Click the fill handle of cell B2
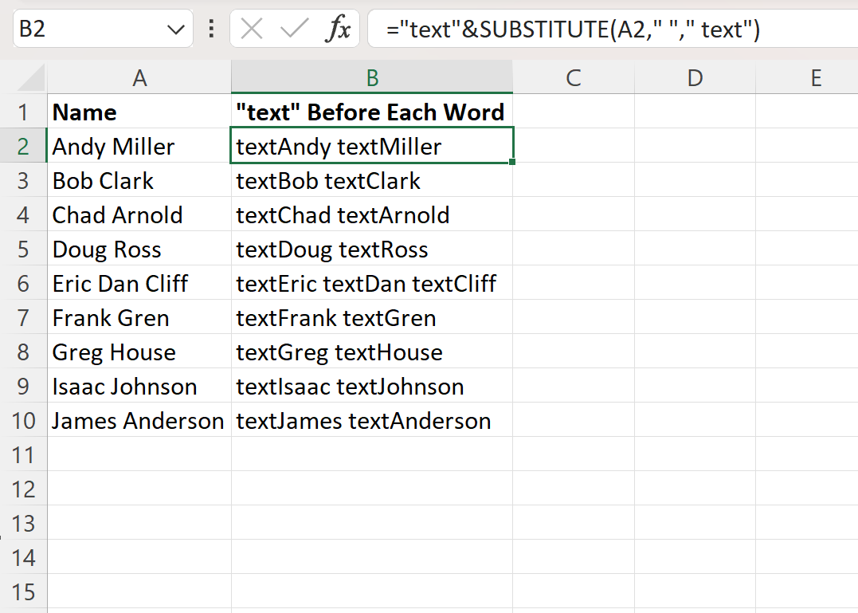Viewport: 858px width, 613px height. 512,163
